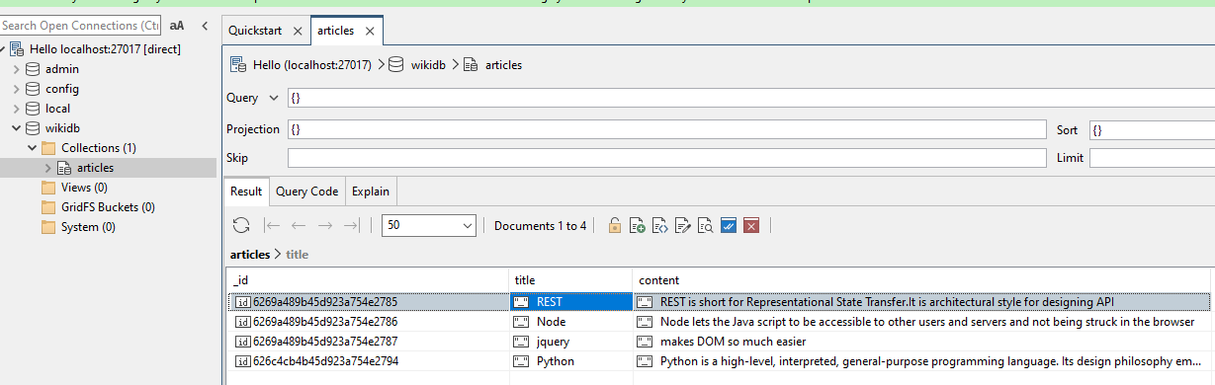1215x385 pixels.
Task: Go to previous page of results
Action: pyautogui.click(x=299, y=226)
